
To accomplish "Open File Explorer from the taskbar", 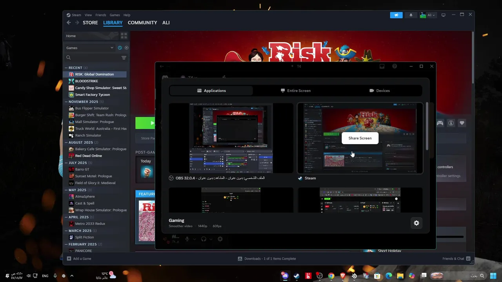I will click(x=400, y=276).
